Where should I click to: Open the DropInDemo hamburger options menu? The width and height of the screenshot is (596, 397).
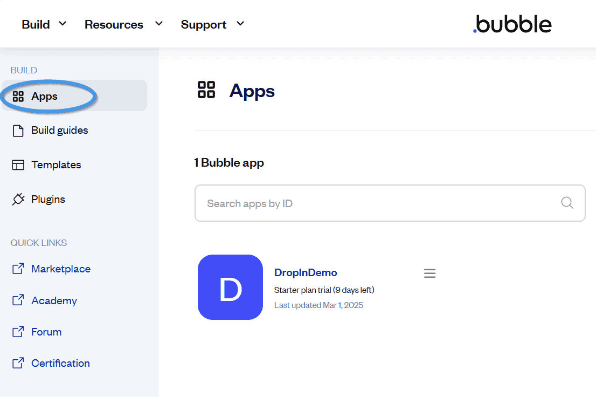pos(430,273)
